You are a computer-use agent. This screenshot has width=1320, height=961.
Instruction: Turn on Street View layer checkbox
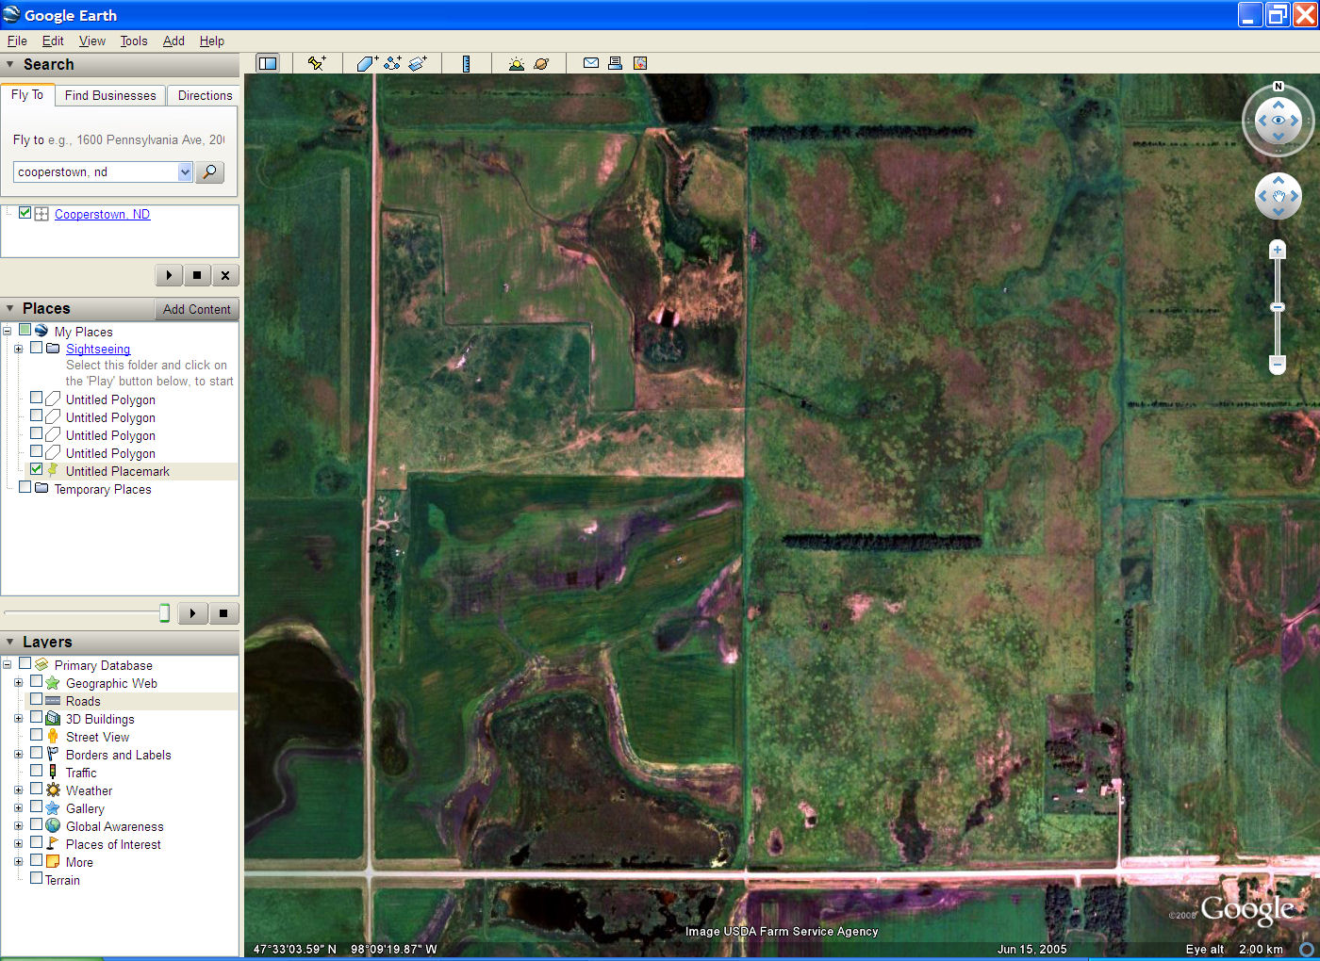(37, 735)
